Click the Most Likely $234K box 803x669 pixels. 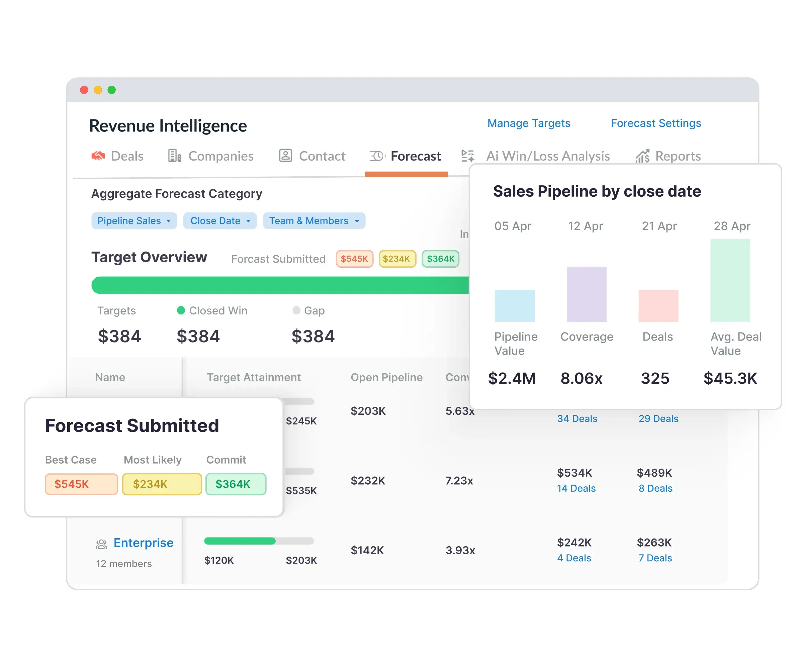(162, 484)
